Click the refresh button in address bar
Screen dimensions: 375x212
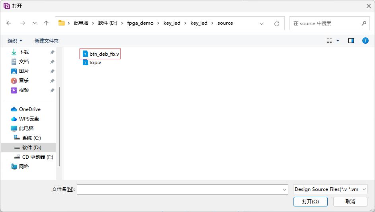tap(277, 23)
